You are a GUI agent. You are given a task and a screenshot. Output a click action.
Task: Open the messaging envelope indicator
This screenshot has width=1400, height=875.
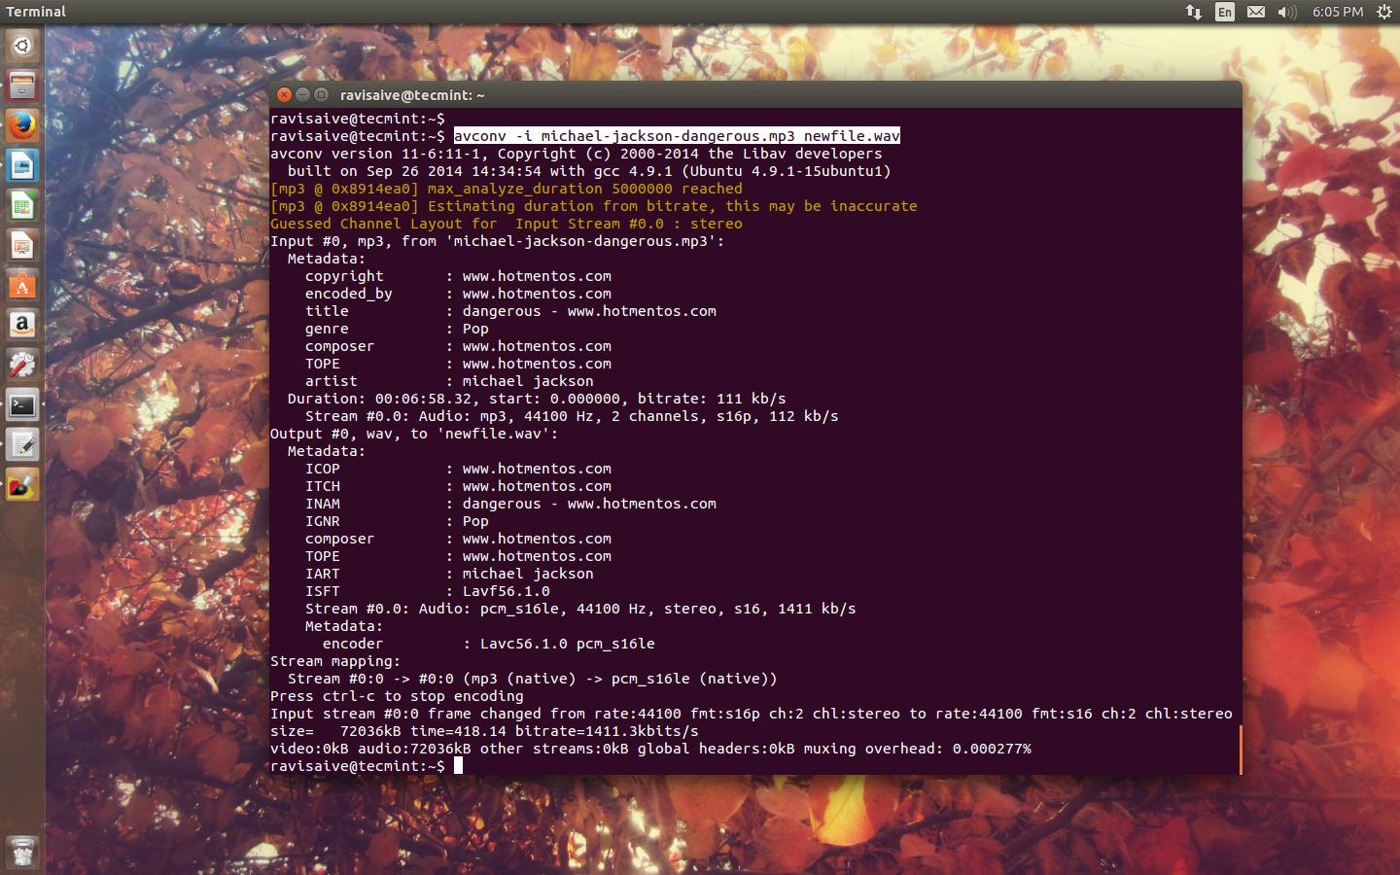[1256, 12]
